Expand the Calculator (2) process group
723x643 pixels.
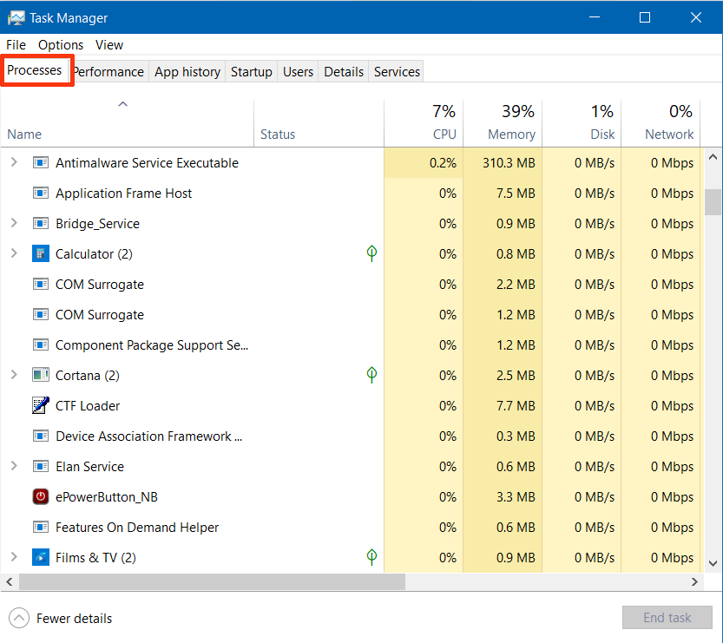(14, 253)
